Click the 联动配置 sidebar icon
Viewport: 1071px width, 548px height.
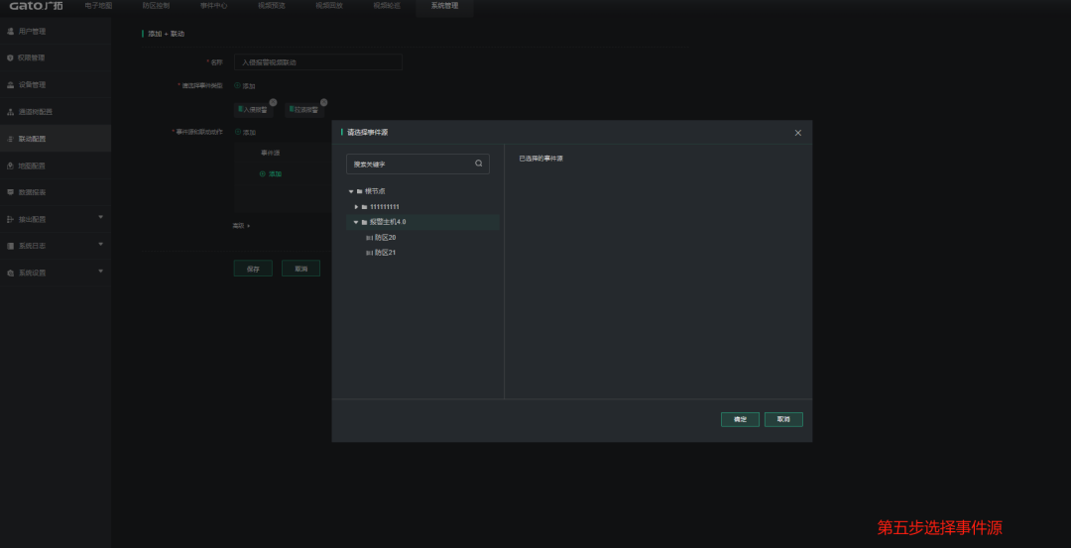10,139
